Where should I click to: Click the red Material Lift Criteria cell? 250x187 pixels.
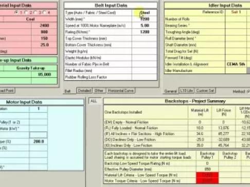(x=207, y=175)
